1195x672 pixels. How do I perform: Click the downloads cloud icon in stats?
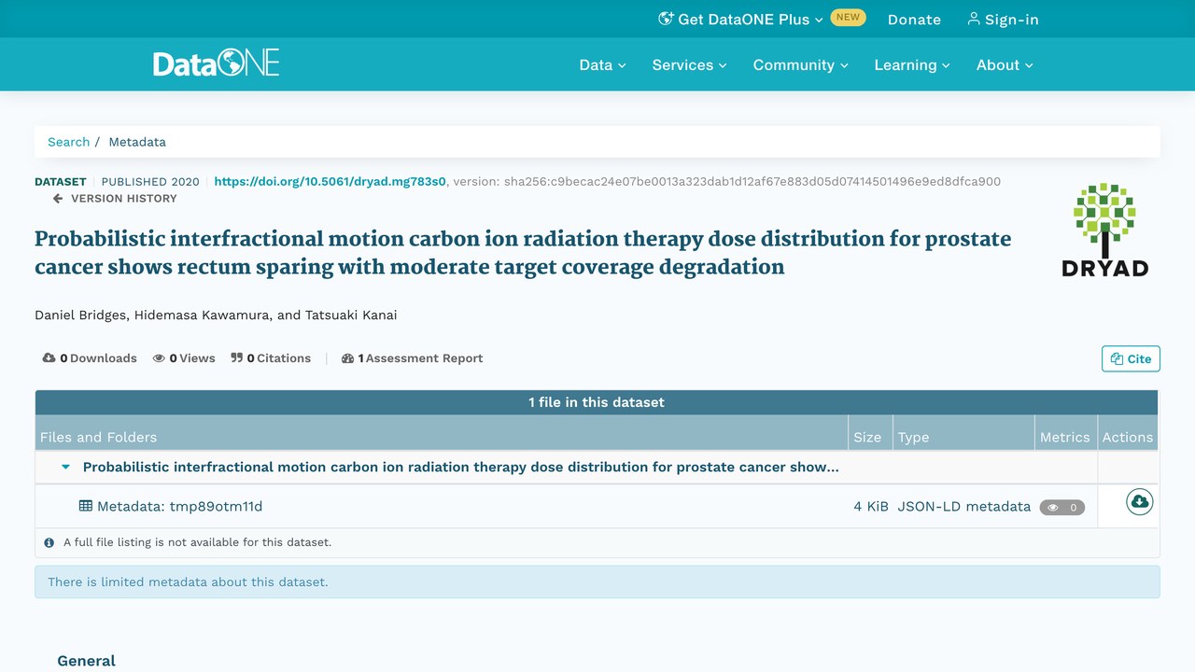tap(49, 358)
